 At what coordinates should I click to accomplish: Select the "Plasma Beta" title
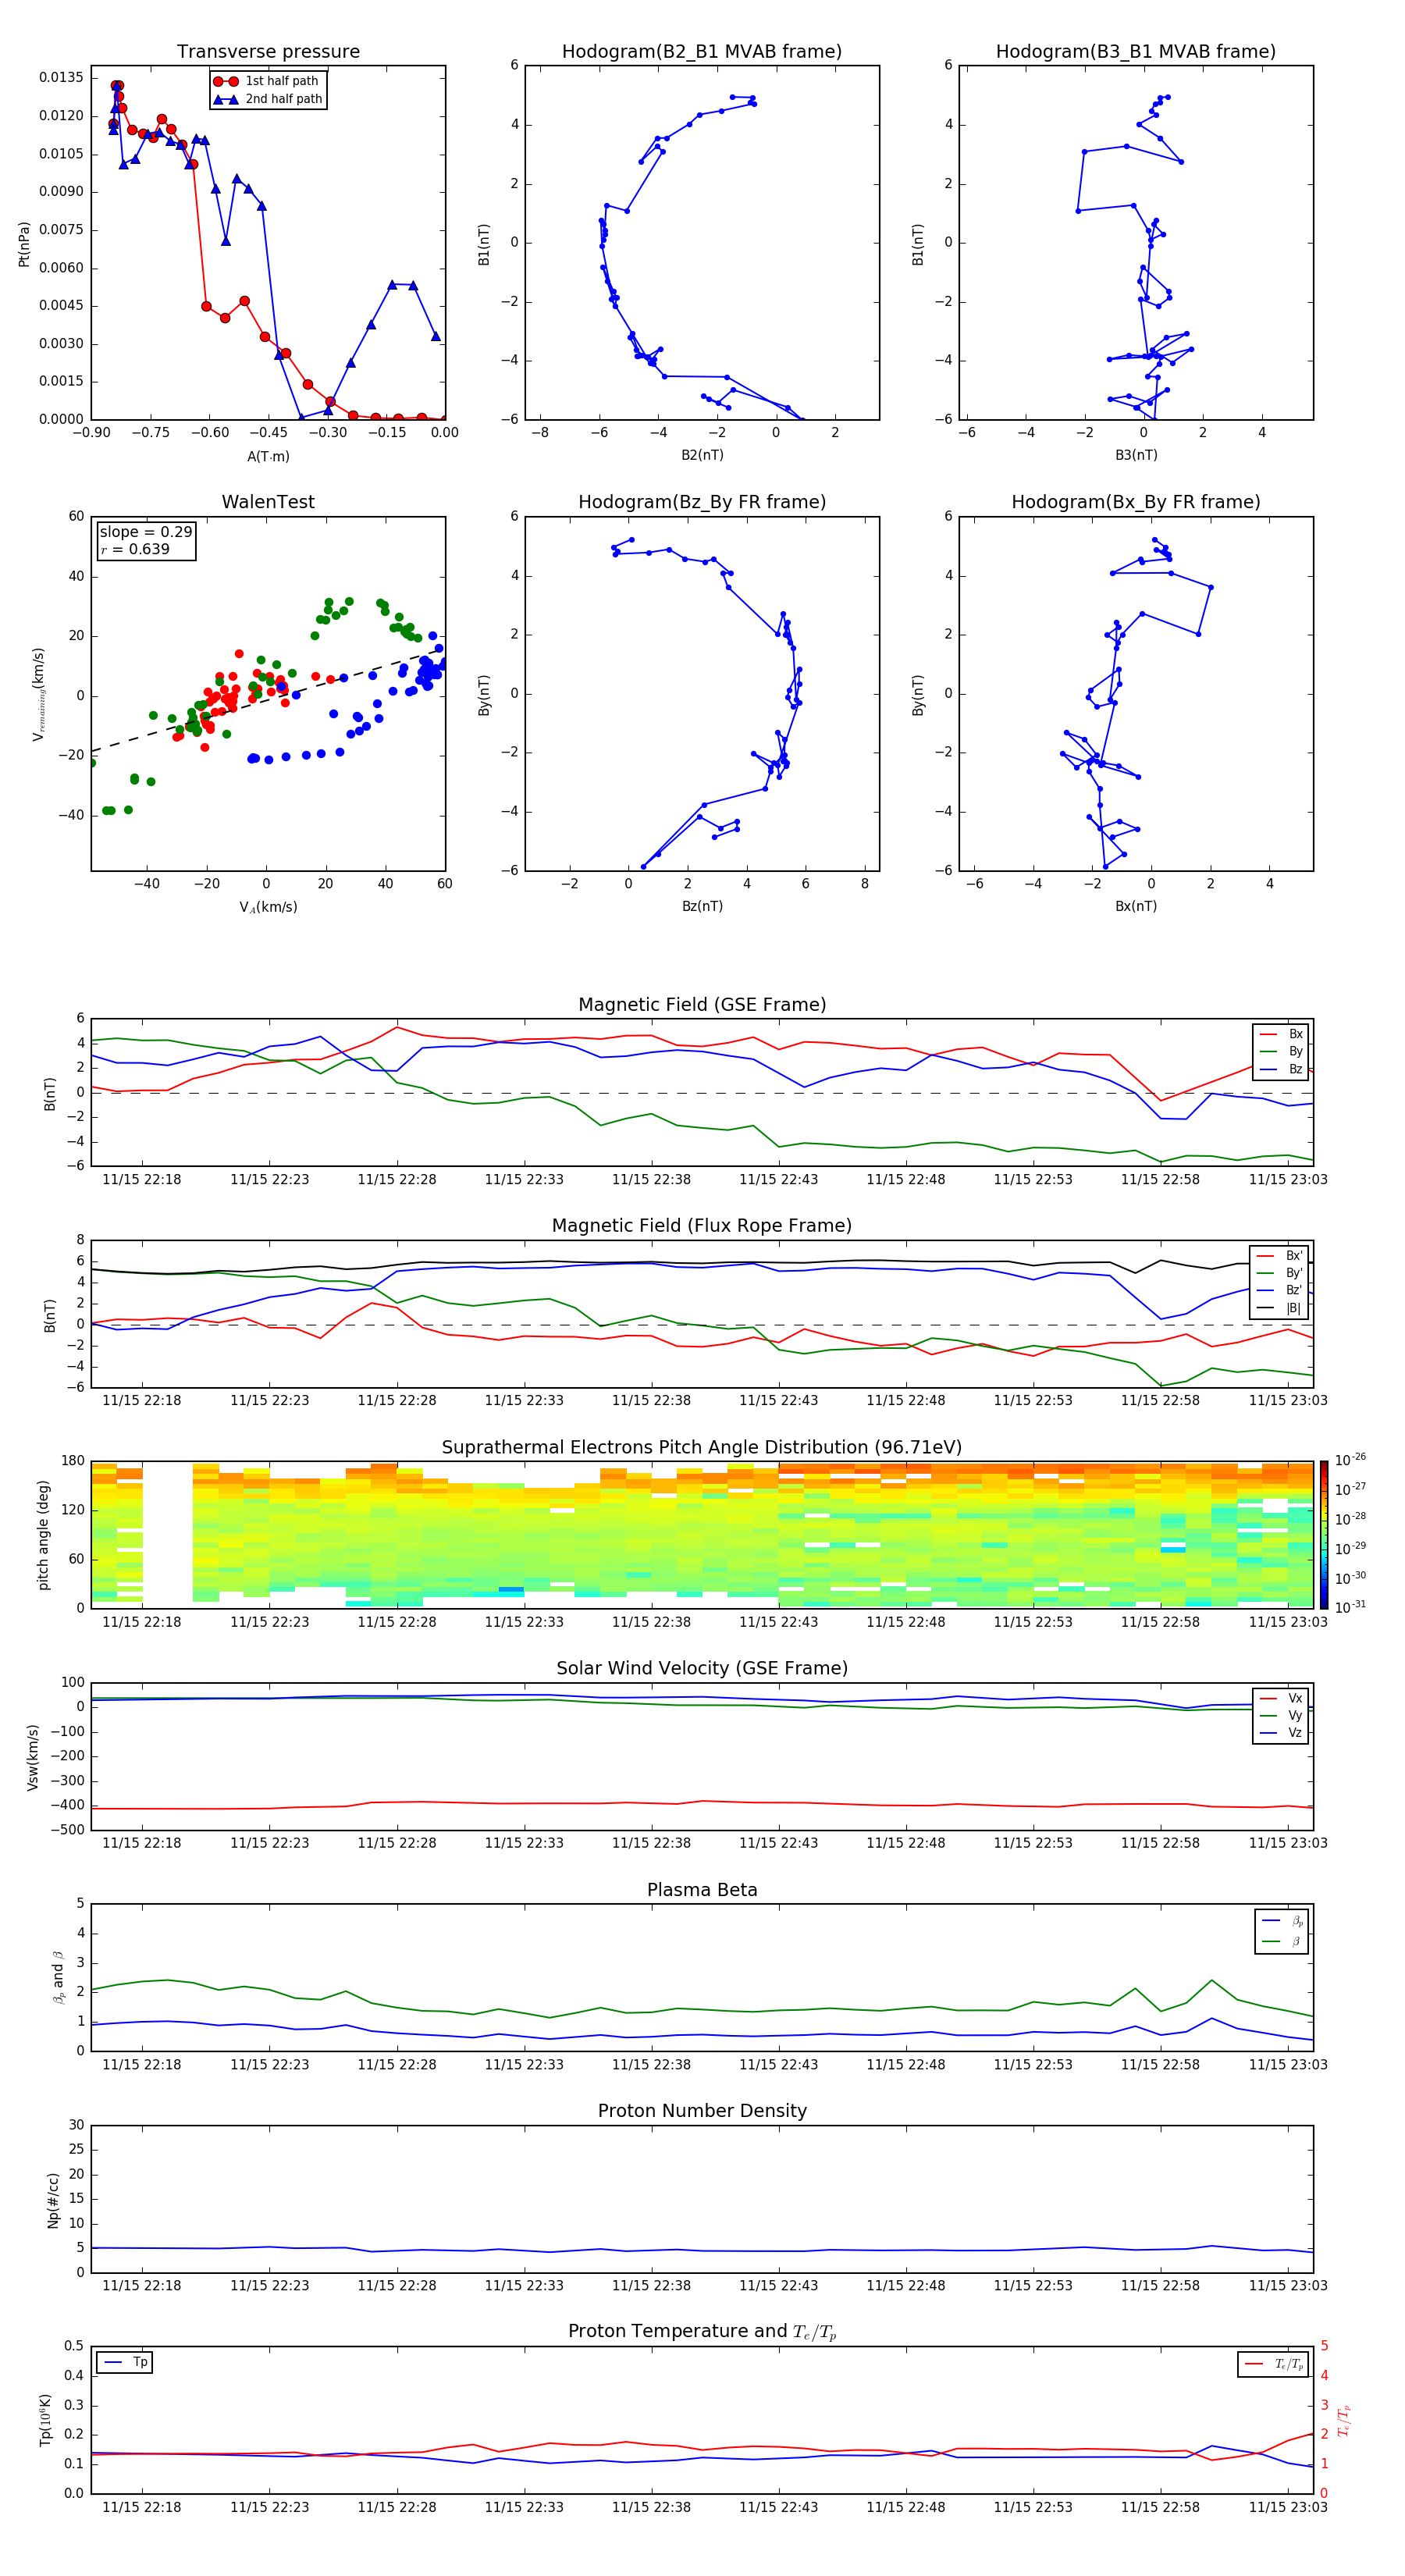(x=702, y=1890)
